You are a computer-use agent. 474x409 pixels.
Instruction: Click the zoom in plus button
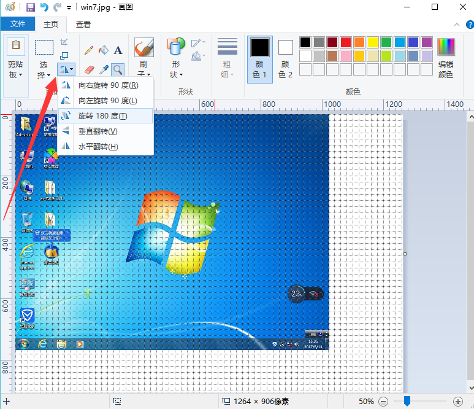click(458, 402)
